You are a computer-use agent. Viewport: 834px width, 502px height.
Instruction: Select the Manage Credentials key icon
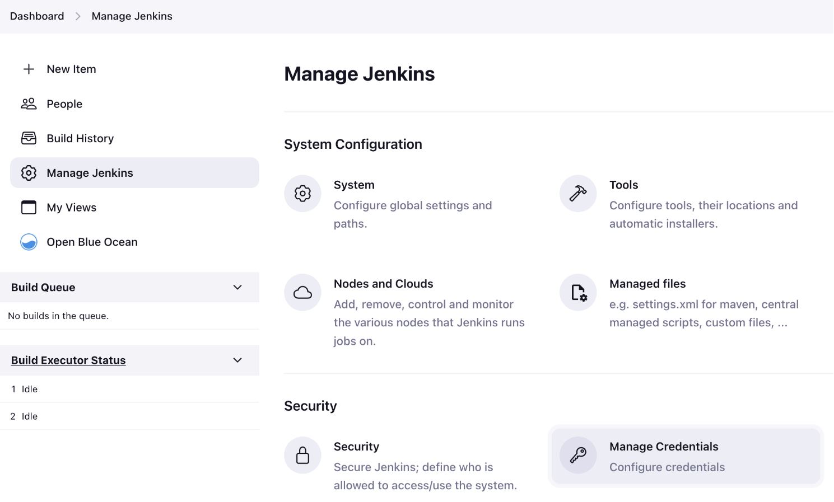(577, 455)
